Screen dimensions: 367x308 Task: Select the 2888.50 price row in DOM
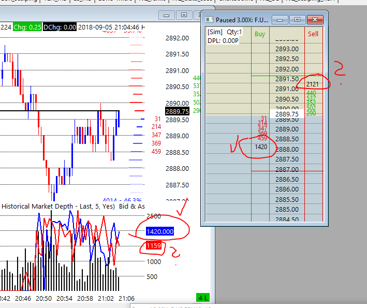pos(287,139)
